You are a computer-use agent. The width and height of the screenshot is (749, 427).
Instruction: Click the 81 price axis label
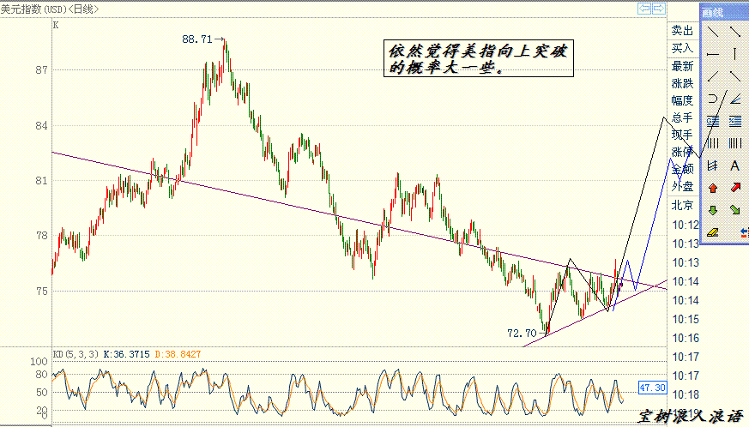[x=41, y=181]
